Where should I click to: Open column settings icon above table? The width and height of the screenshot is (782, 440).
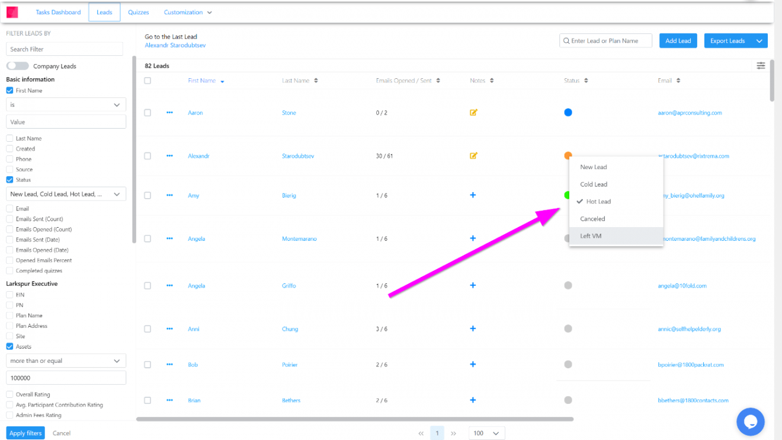tap(761, 66)
